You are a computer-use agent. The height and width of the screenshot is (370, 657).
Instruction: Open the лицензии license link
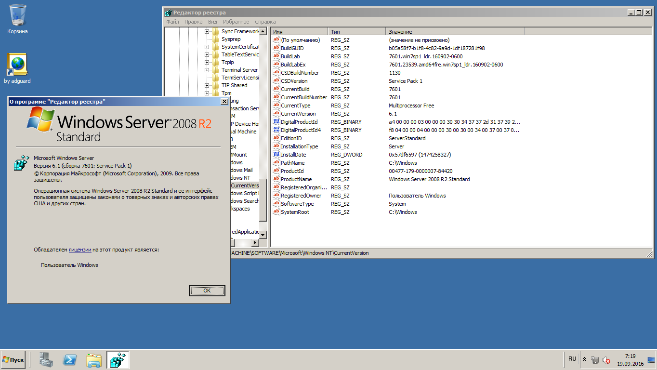tap(80, 250)
